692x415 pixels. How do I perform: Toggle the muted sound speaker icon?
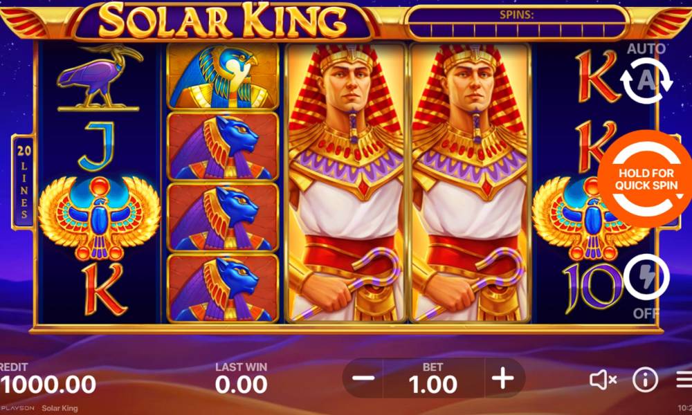point(603,380)
